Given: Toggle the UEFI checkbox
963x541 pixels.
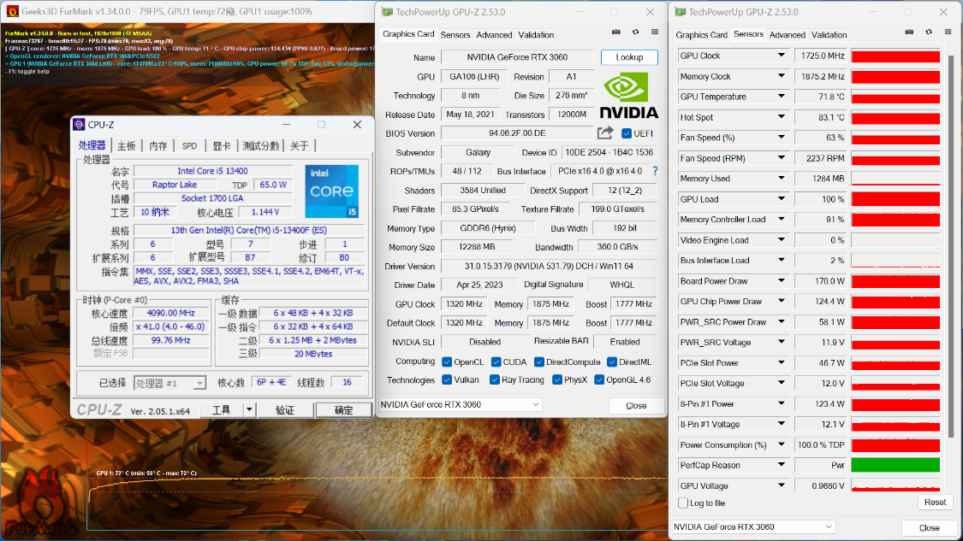Looking at the screenshot, I should (627, 133).
